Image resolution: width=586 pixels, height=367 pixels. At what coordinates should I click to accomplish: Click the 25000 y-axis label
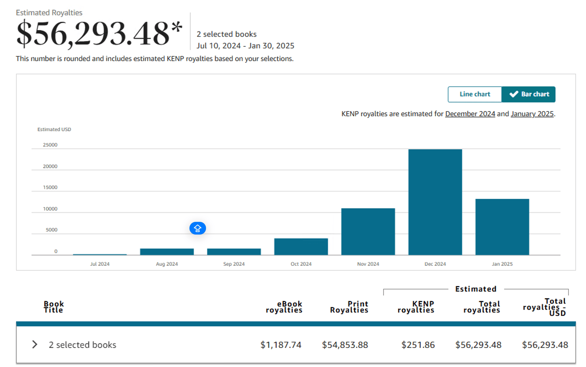click(x=50, y=145)
